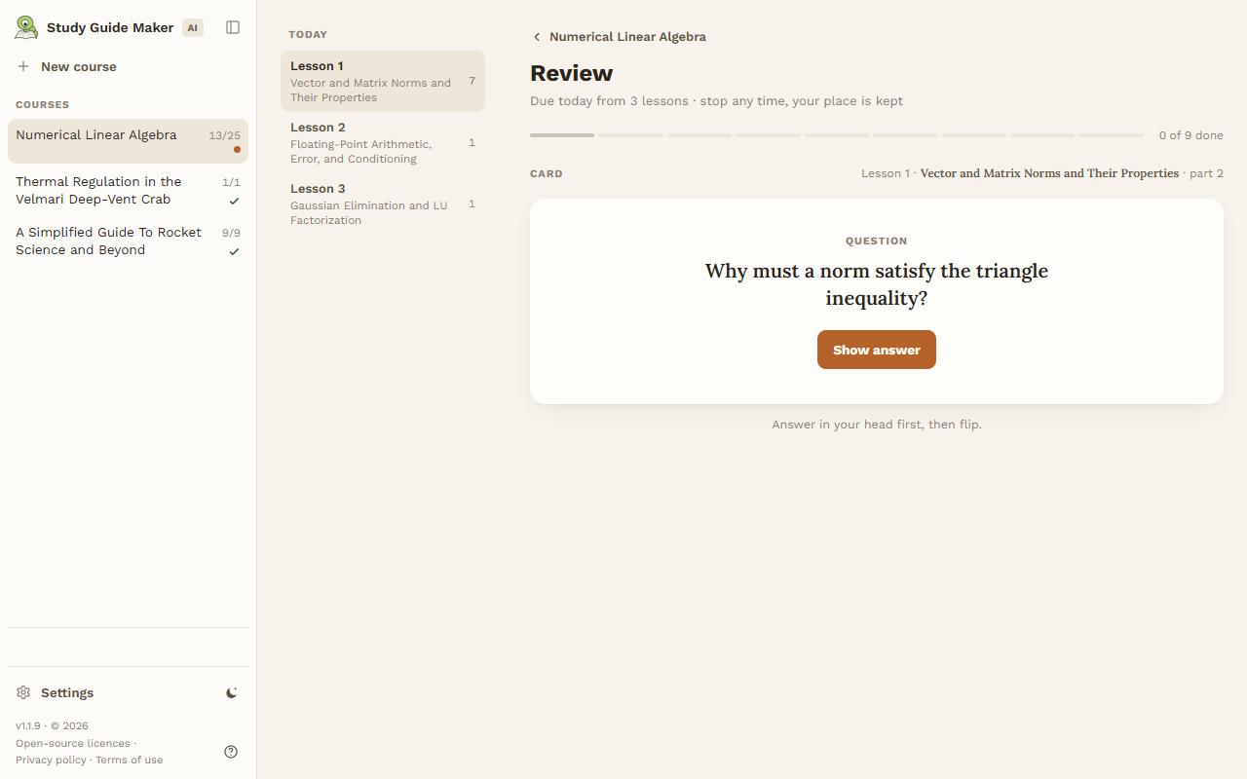Click the Show answer button
The width and height of the screenshot is (1247, 779).
pyautogui.click(x=877, y=350)
